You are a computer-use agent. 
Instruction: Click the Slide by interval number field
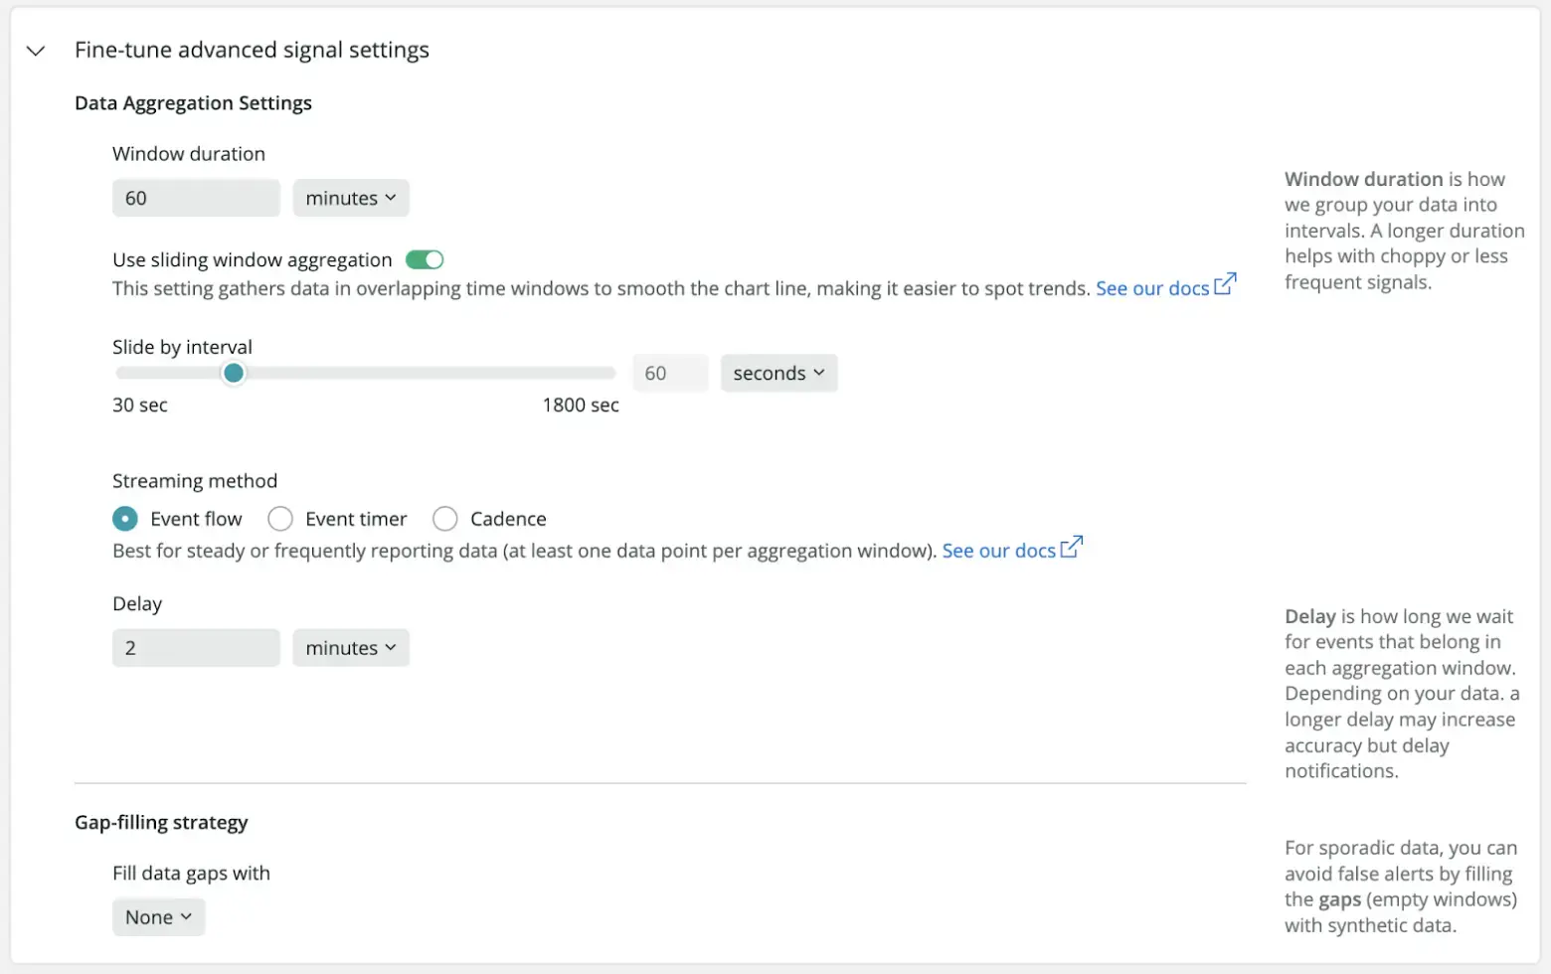click(670, 374)
